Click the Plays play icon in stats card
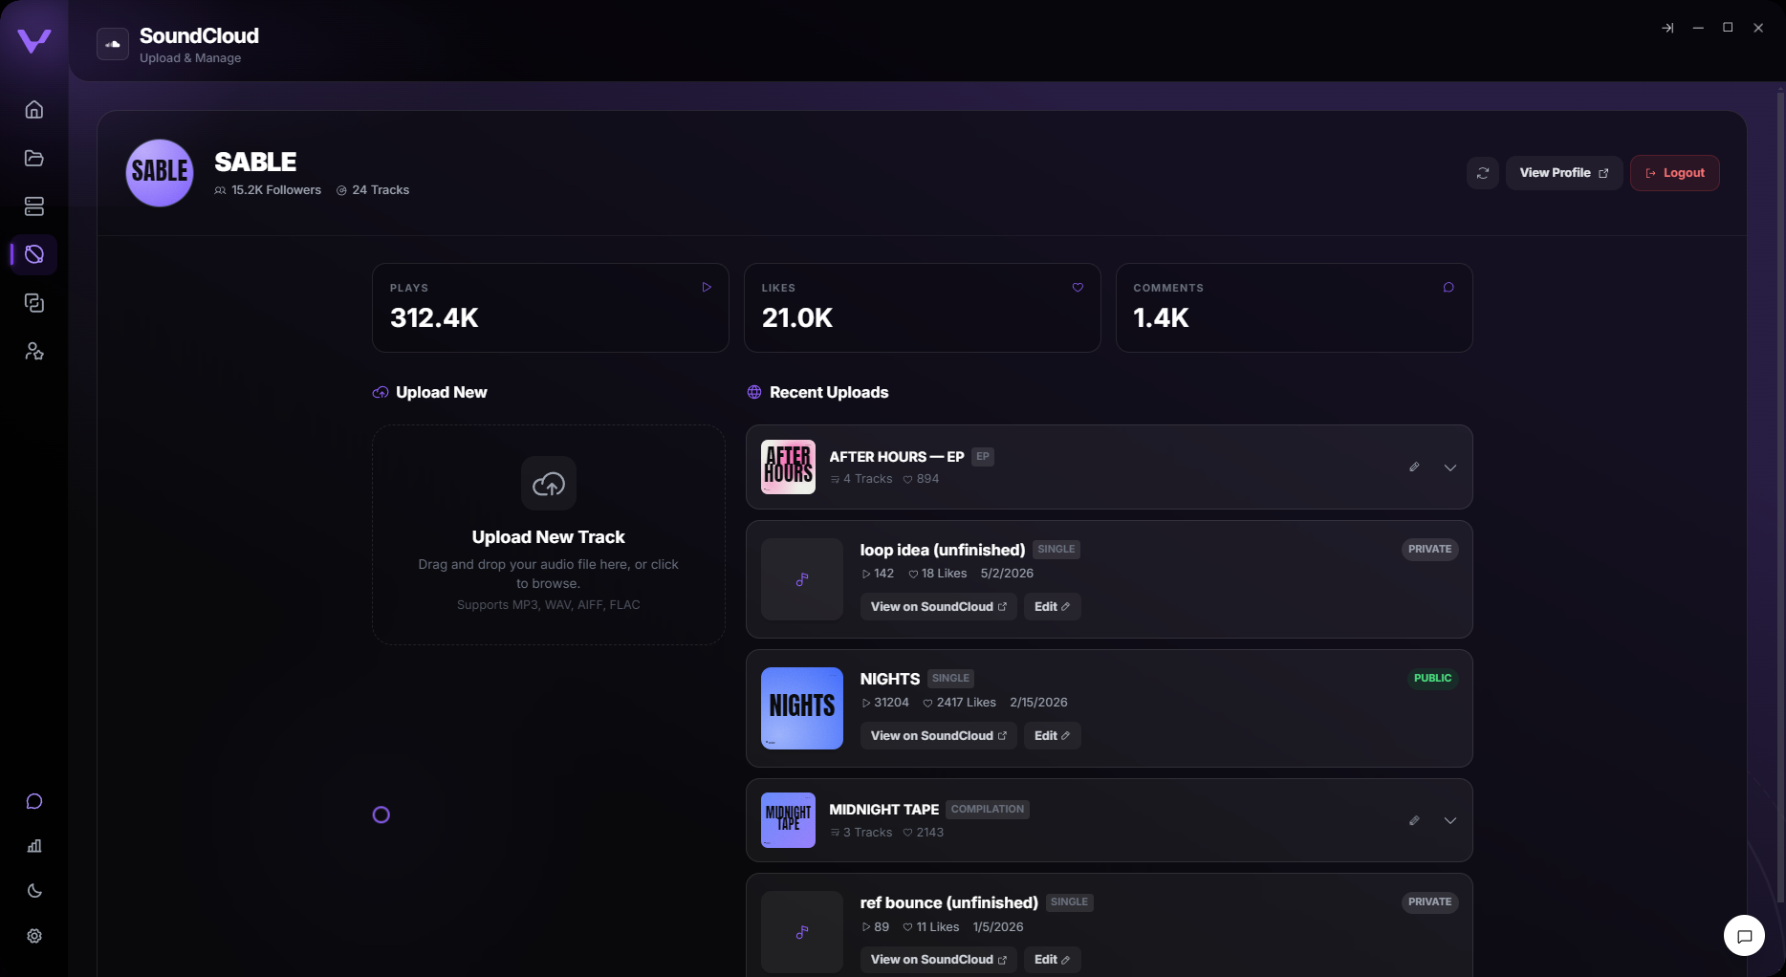The width and height of the screenshot is (1786, 977). click(707, 287)
